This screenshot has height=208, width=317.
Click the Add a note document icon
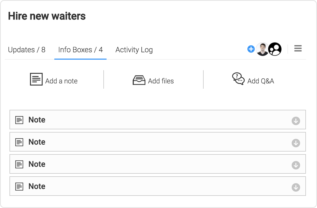coord(36,79)
